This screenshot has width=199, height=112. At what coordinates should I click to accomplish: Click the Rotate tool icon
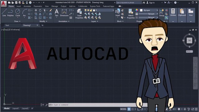(x=40, y=10)
